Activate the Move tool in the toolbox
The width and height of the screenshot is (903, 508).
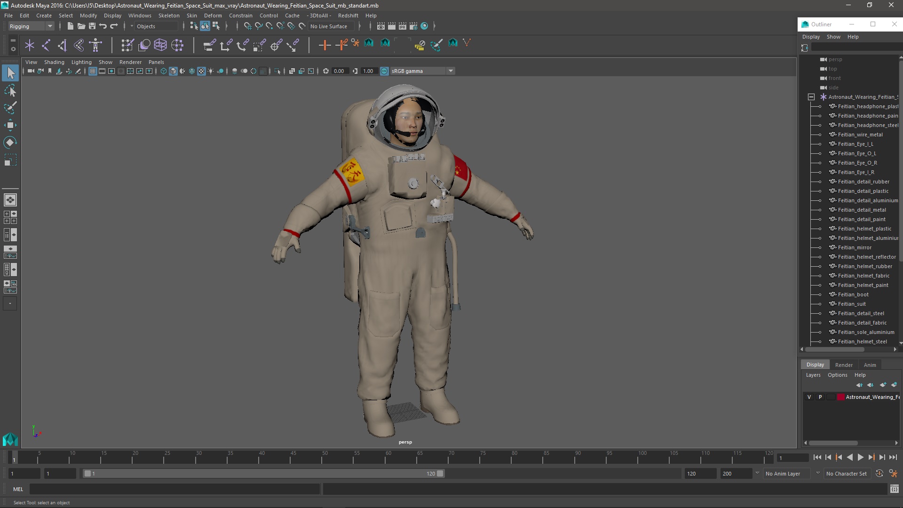tap(10, 125)
